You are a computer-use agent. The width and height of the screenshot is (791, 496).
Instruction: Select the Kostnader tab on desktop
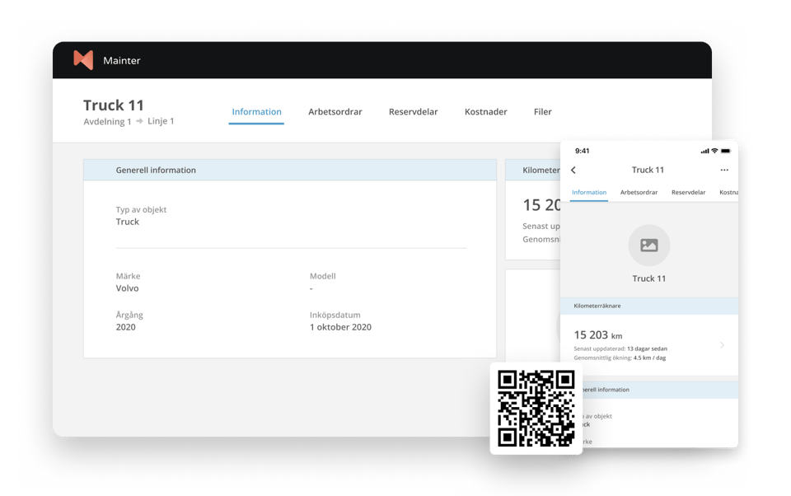click(x=485, y=112)
